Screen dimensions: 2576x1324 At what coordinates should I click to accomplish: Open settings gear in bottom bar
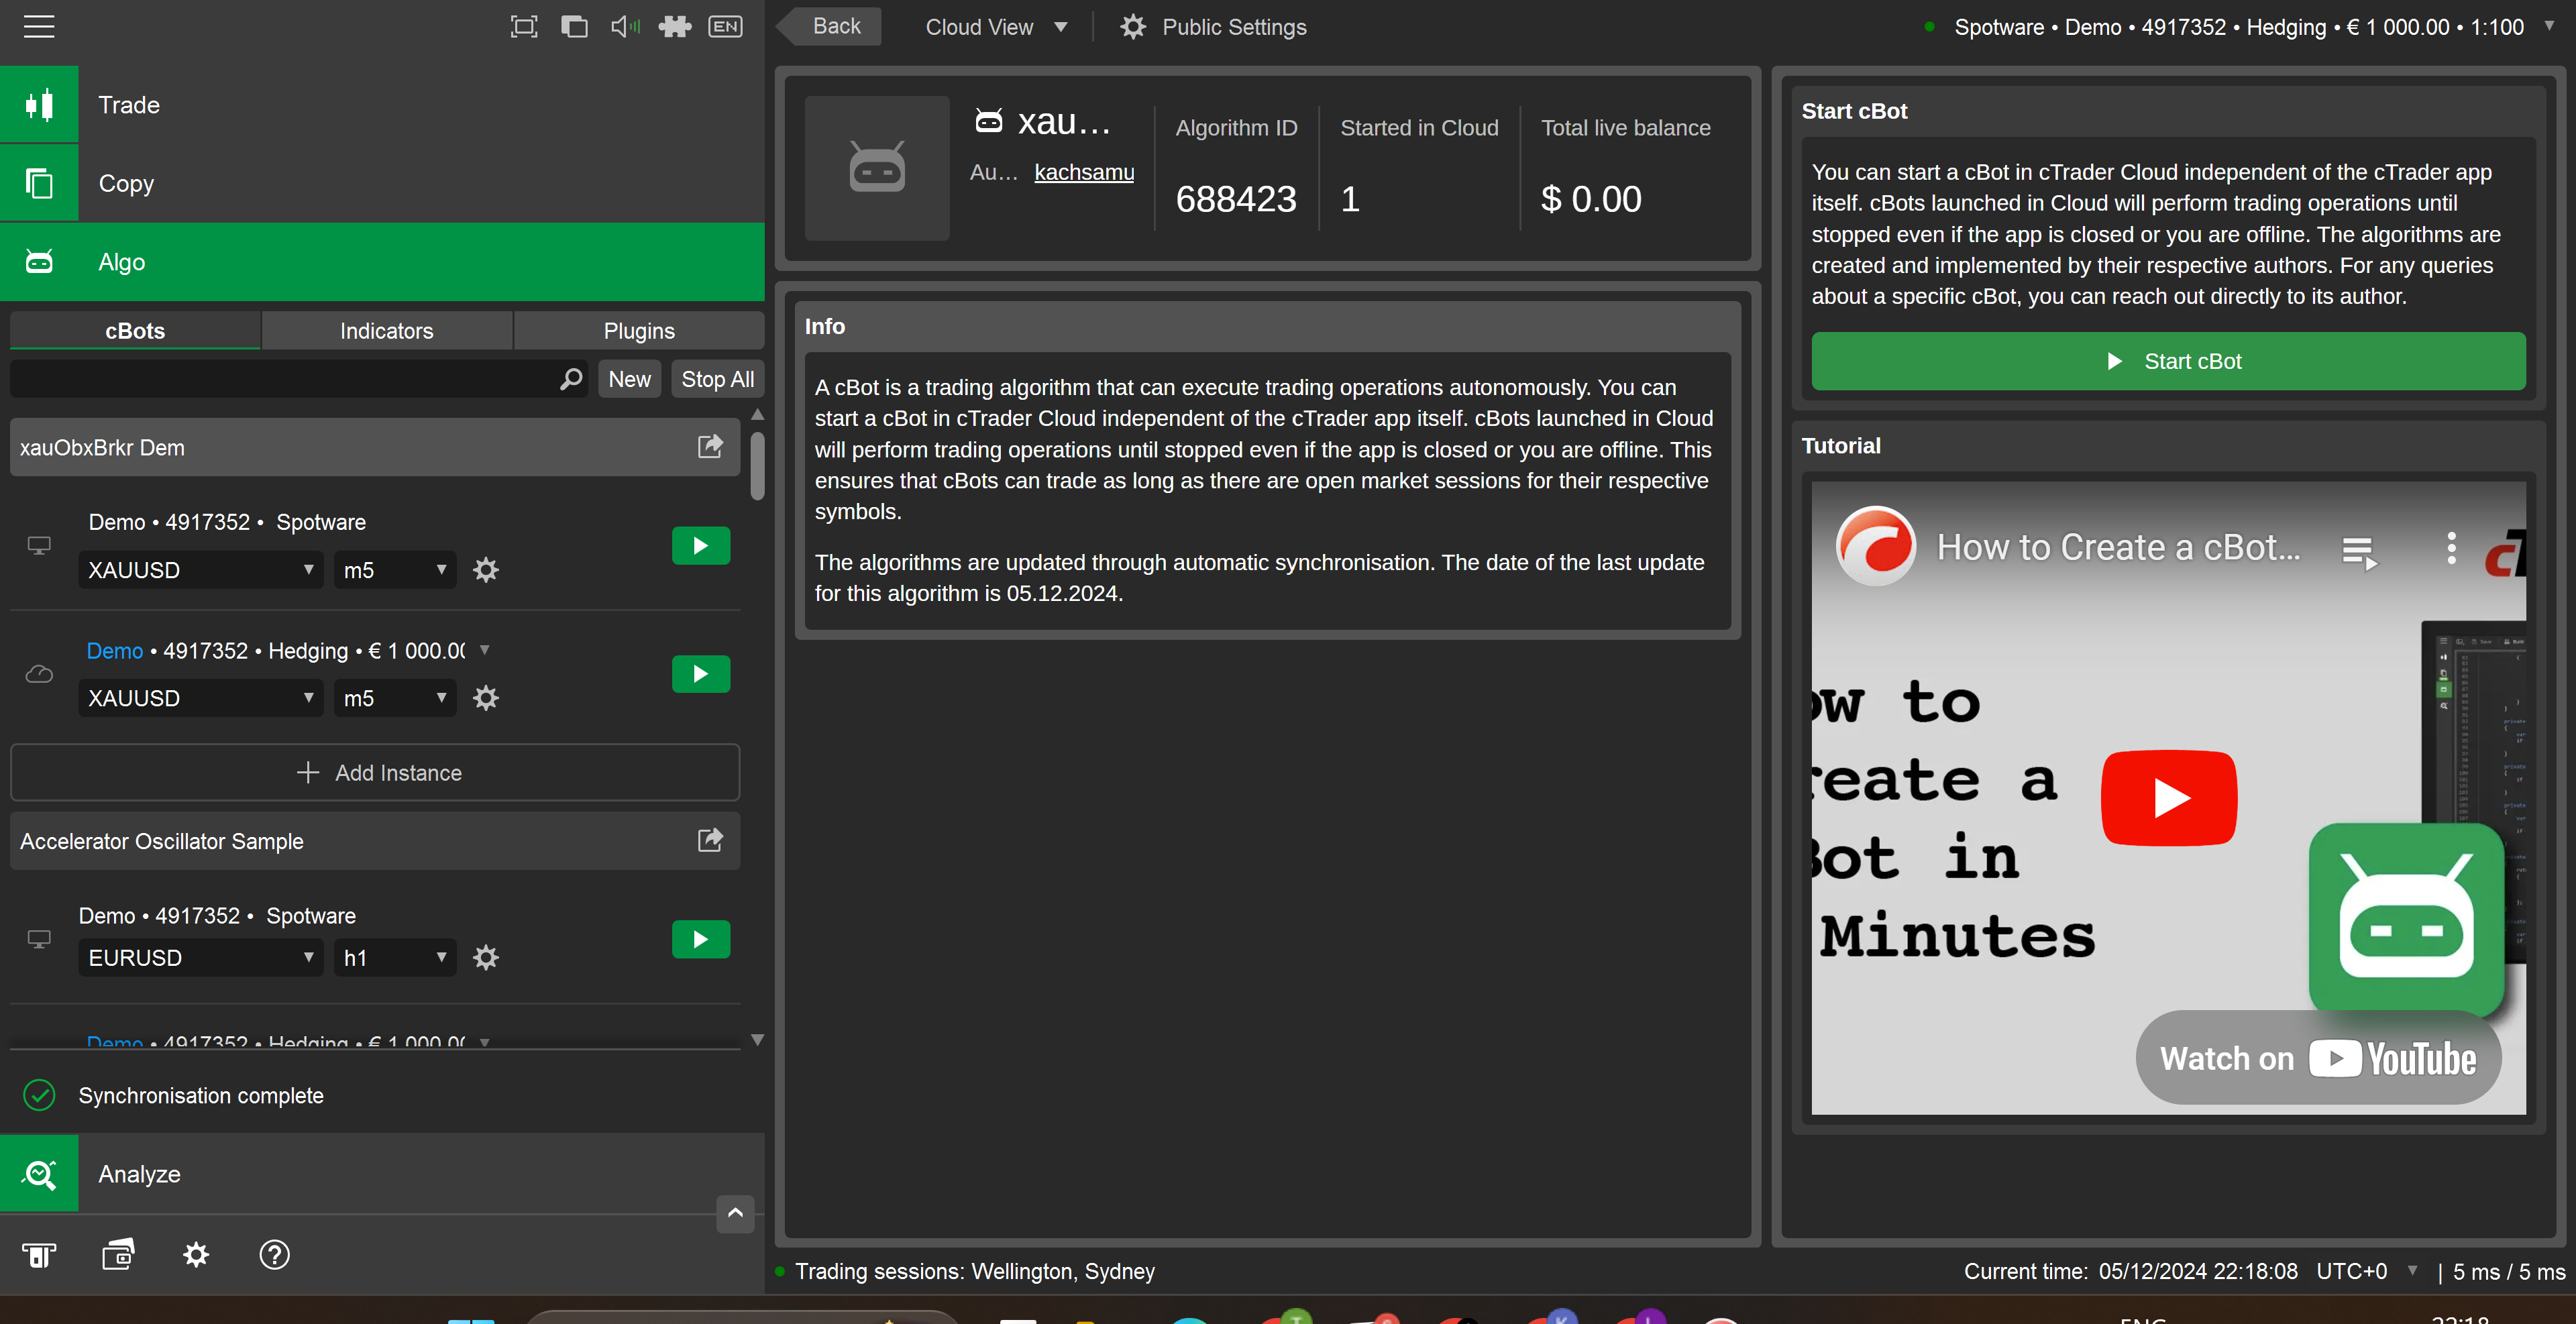coord(196,1255)
